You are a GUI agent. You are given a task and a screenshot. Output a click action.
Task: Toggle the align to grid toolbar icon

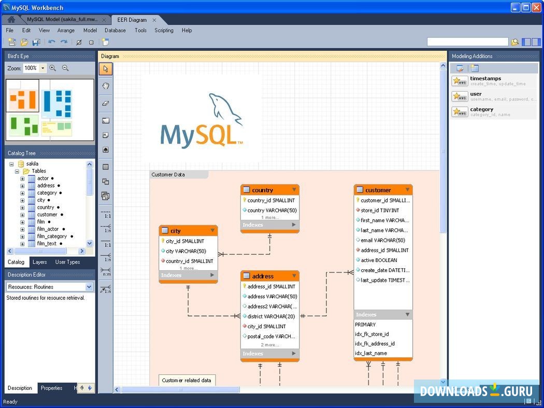pyautogui.click(x=91, y=42)
